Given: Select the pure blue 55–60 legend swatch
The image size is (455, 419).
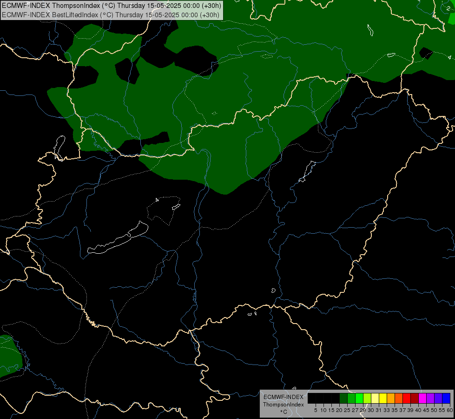Looking at the screenshot, I should (x=446, y=398).
